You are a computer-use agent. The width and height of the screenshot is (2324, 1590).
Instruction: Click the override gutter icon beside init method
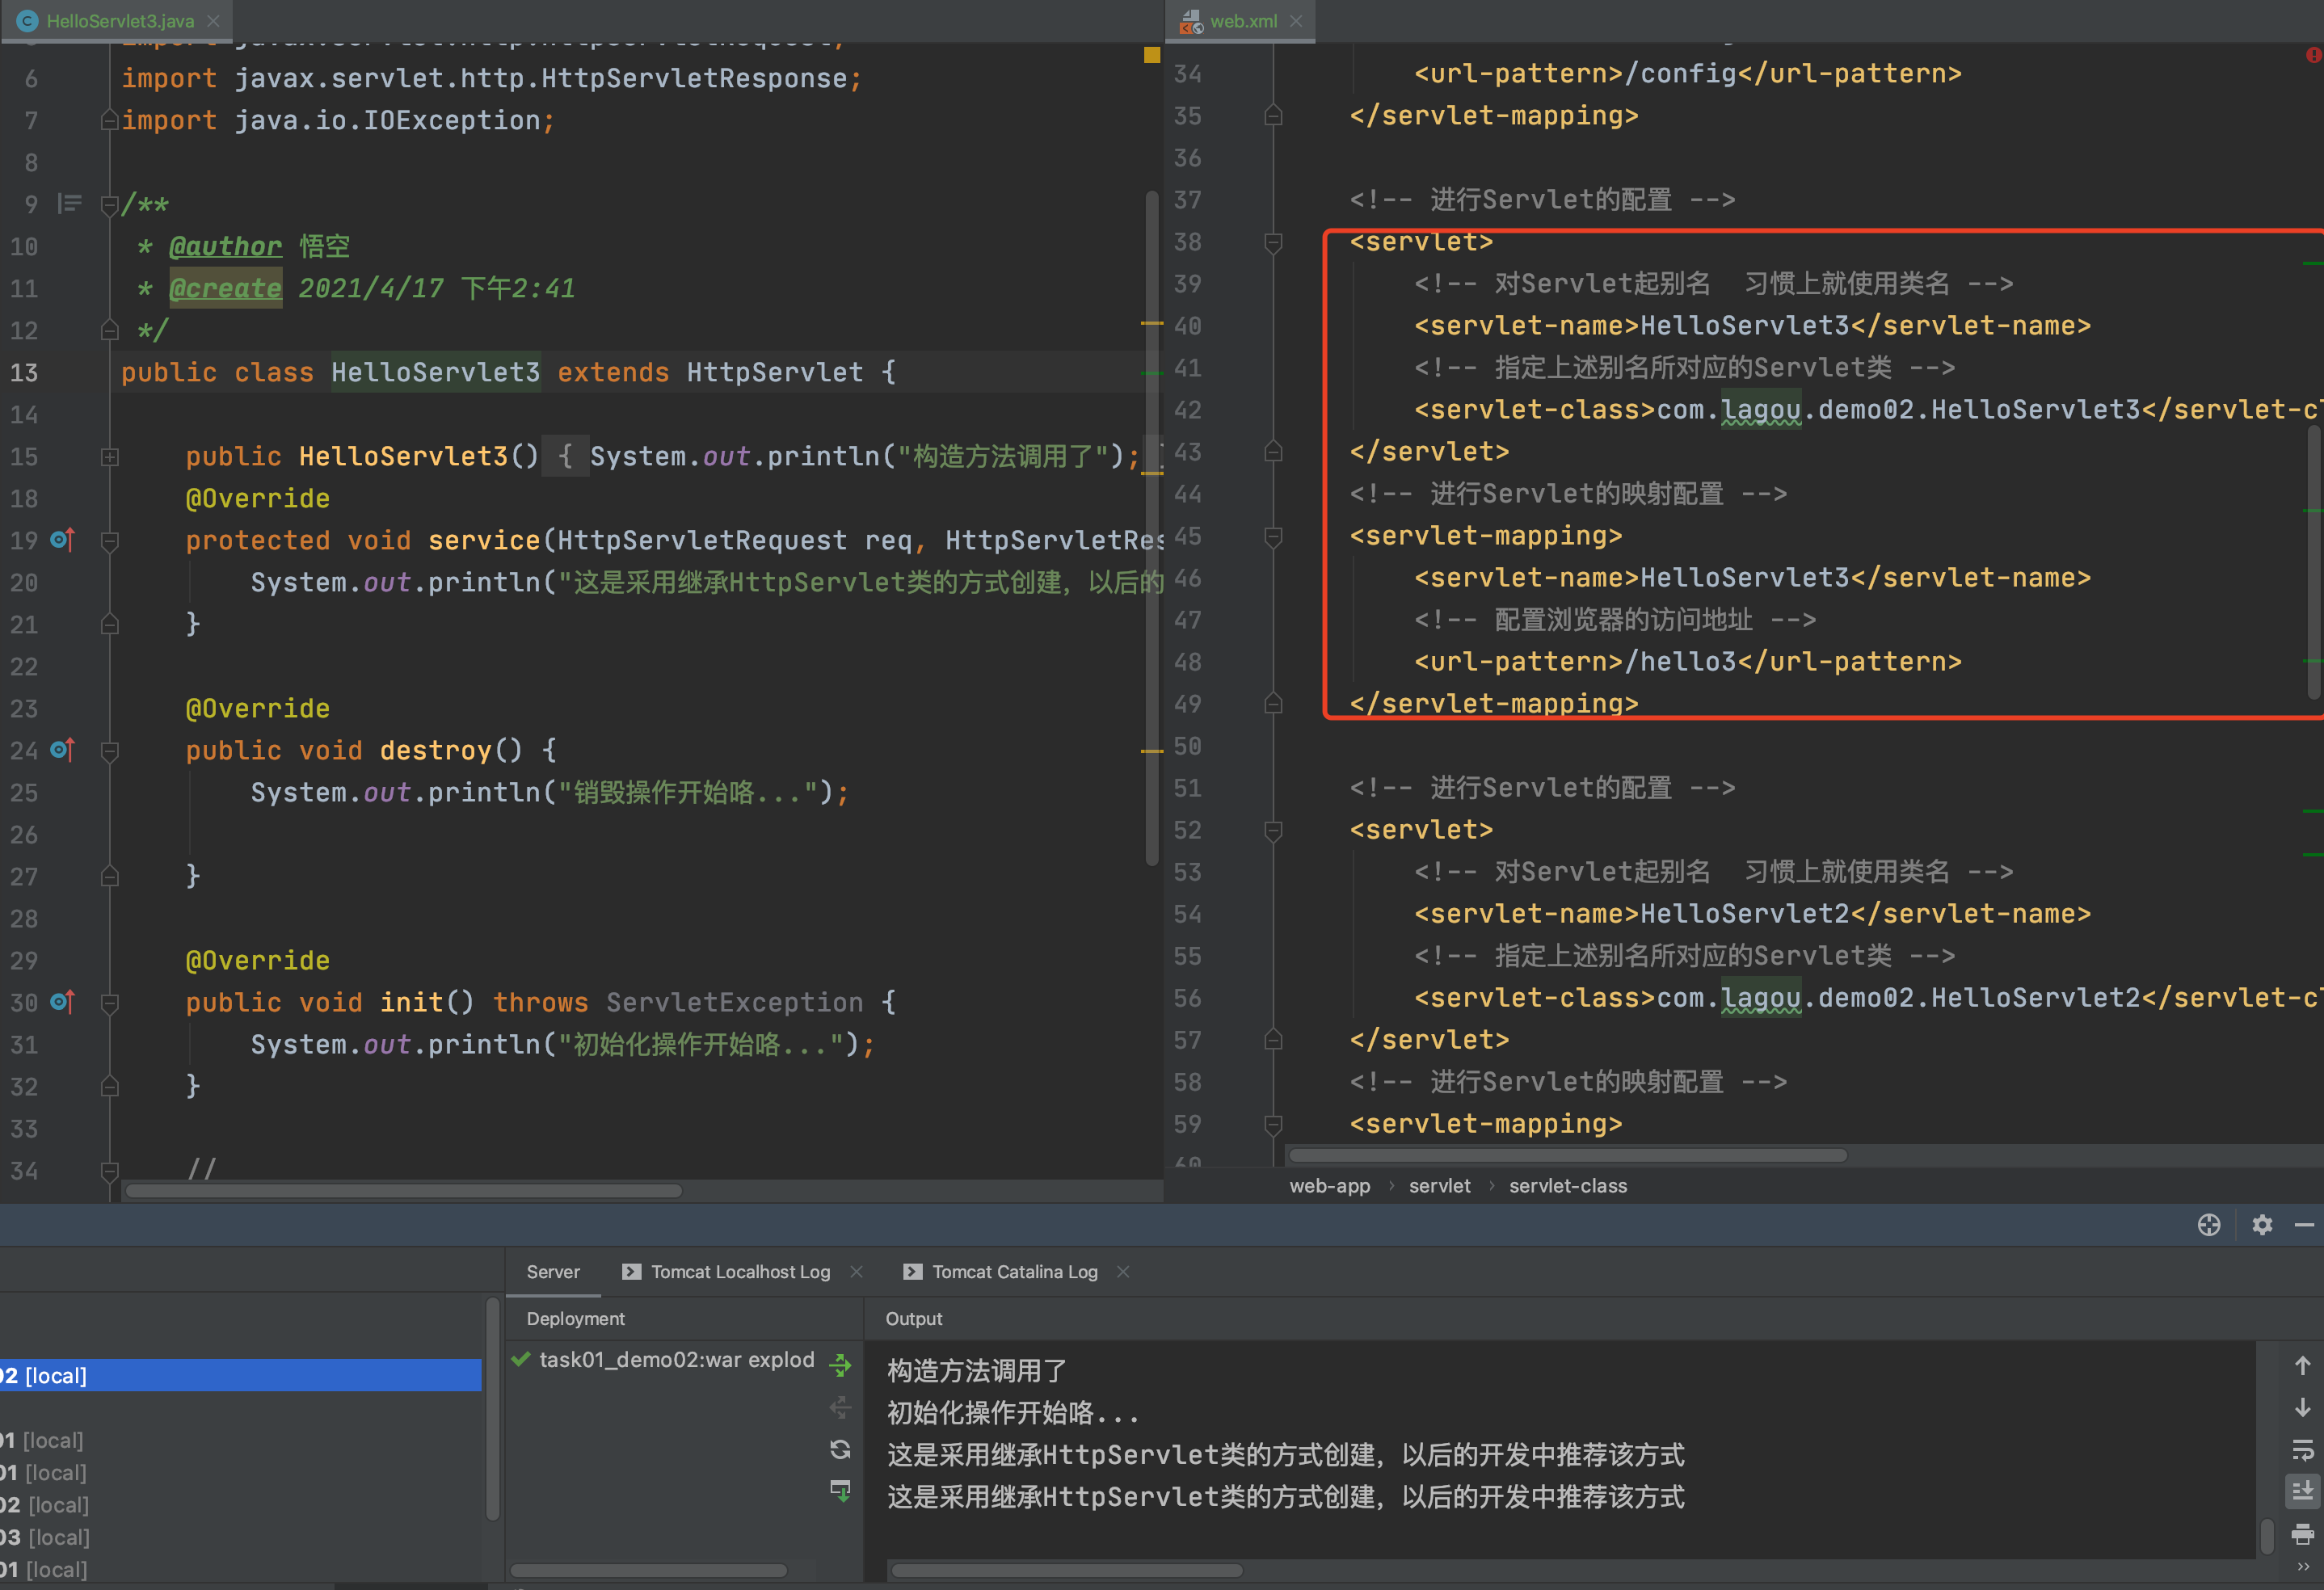coord(62,1002)
